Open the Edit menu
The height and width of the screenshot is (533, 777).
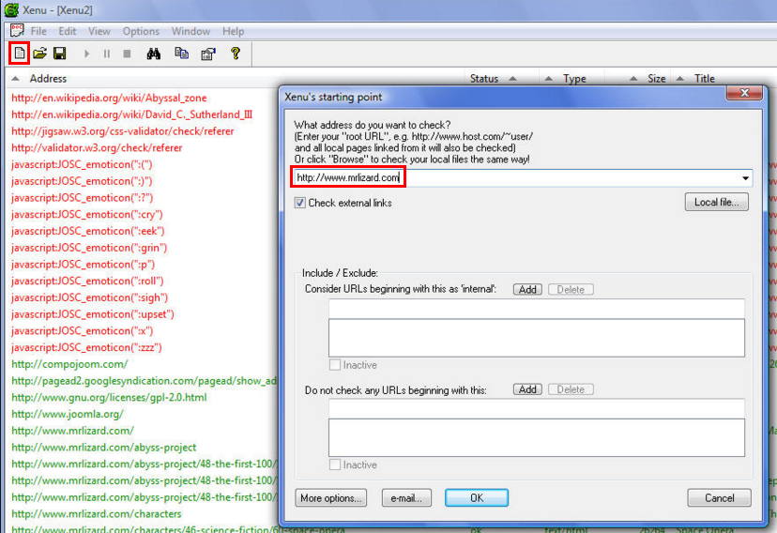[68, 31]
